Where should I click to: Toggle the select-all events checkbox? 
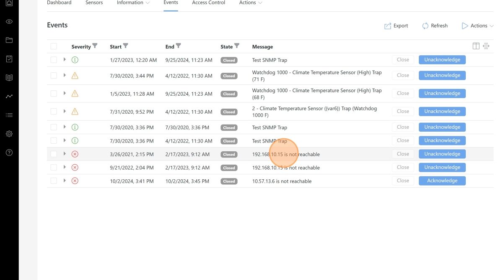point(54,46)
